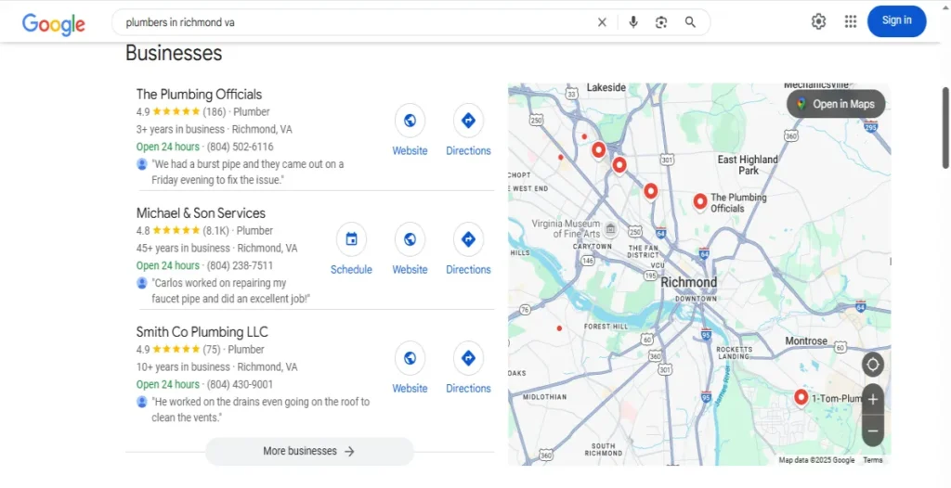This screenshot has height=488, width=951.
Task: Click the map's my-location target icon
Action: pyautogui.click(x=873, y=365)
